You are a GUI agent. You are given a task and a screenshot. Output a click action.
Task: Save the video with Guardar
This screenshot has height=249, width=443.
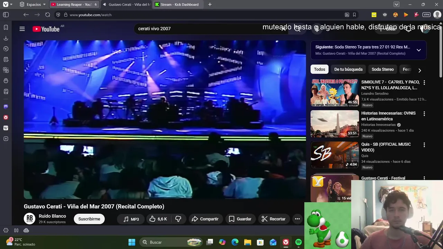click(240, 219)
